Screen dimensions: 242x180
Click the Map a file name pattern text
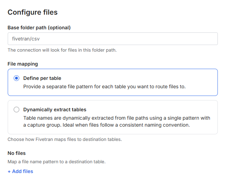coord(56,162)
